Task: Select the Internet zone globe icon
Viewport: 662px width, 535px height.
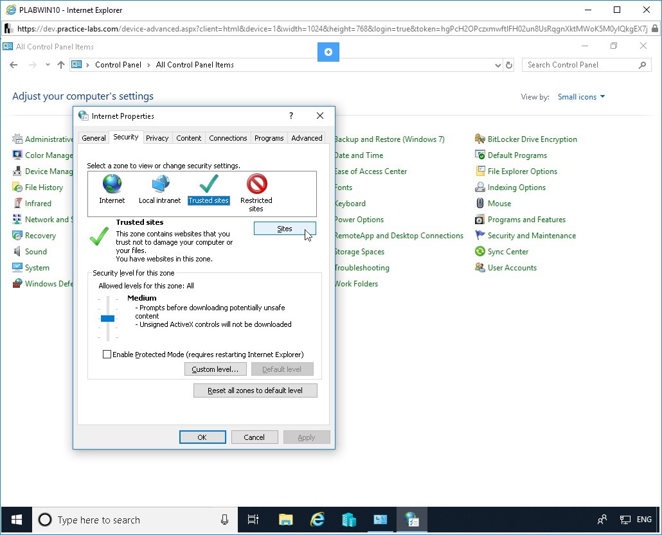Action: 112,184
